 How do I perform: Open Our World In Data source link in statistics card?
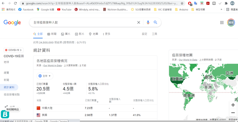53,66
